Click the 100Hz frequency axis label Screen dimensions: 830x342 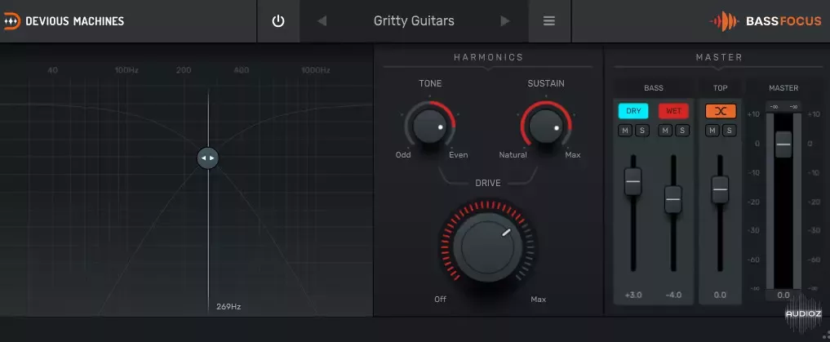[x=126, y=70]
